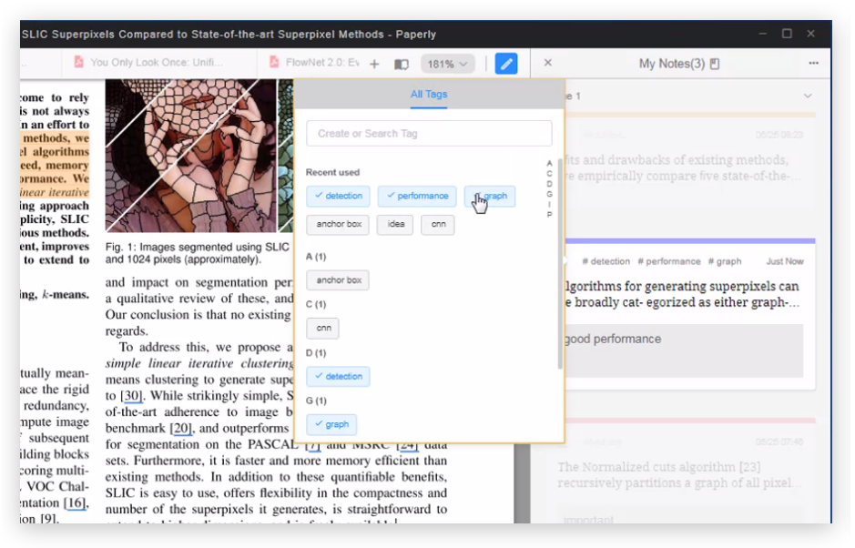This screenshot has width=855, height=548.
Task: Jump to letter C in tag index
Action: click(x=549, y=173)
